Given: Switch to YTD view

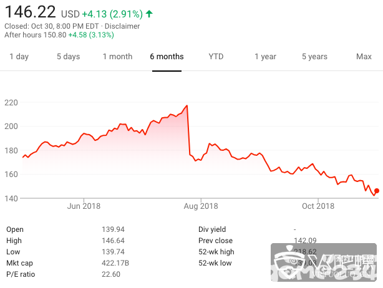Looking at the screenshot, I should (216, 57).
